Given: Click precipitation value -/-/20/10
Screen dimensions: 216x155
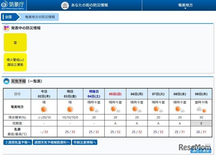Looking at the screenshot, I should [44, 117].
